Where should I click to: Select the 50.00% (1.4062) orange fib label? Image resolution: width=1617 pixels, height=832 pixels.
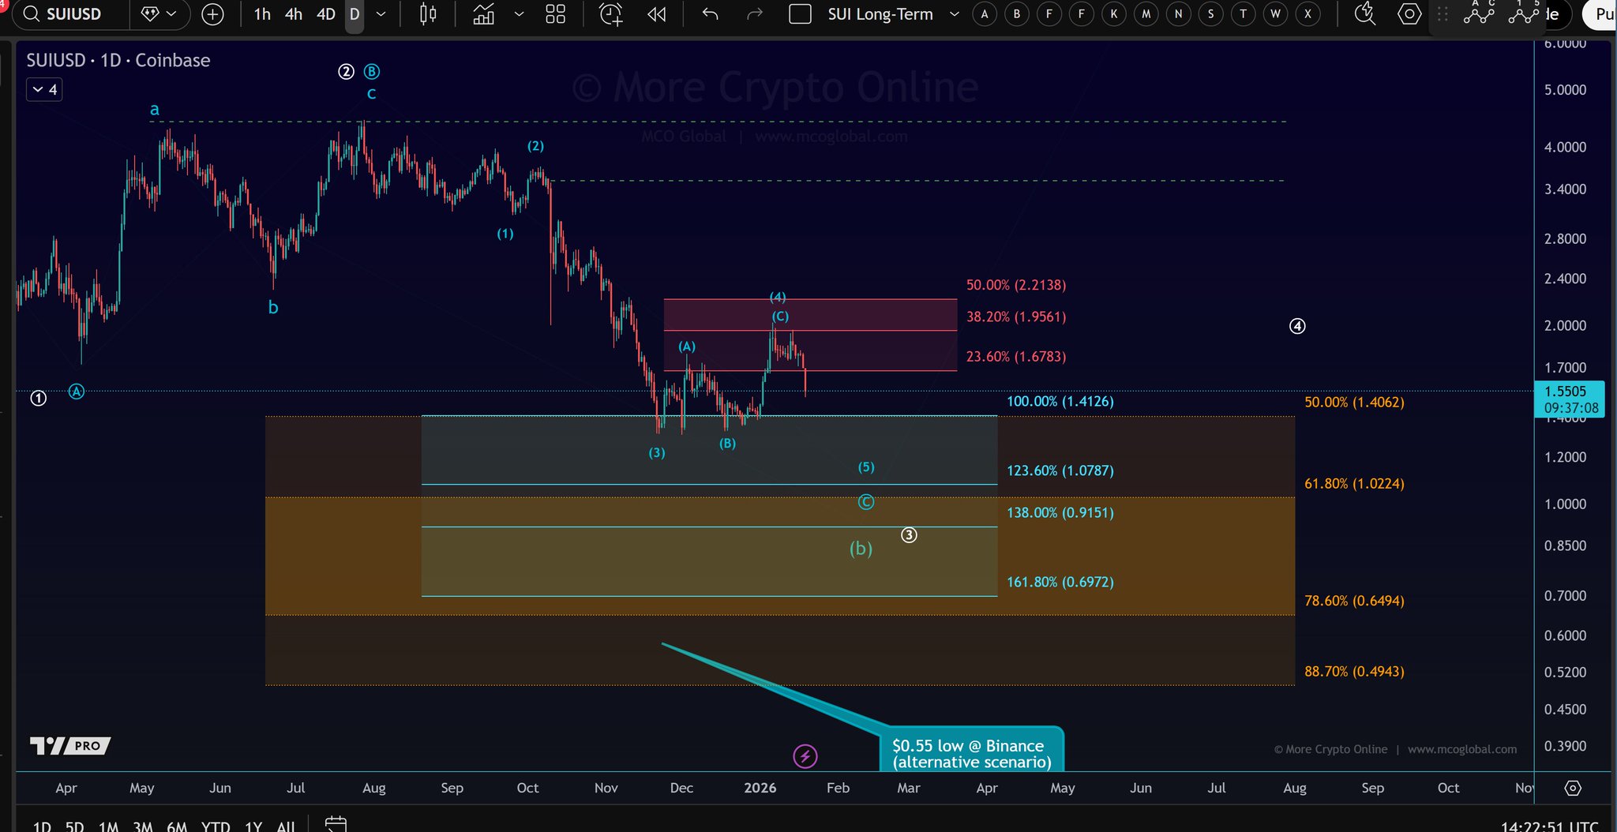click(1354, 402)
